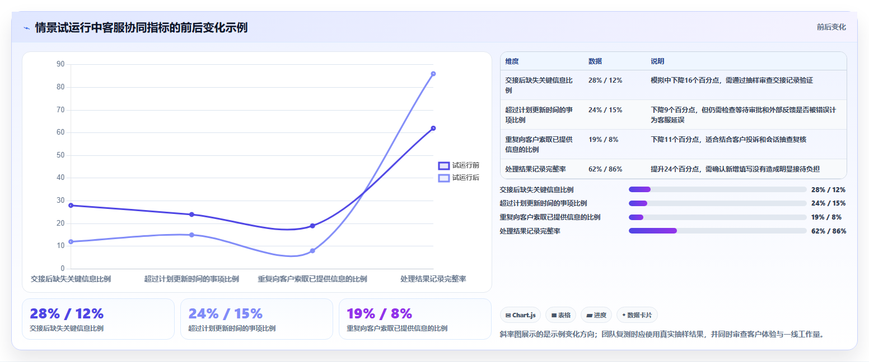This screenshot has width=869, height=362.
Task: Click the footer note starting 斜率图展示的是示例变化方向
Action: (x=662, y=334)
